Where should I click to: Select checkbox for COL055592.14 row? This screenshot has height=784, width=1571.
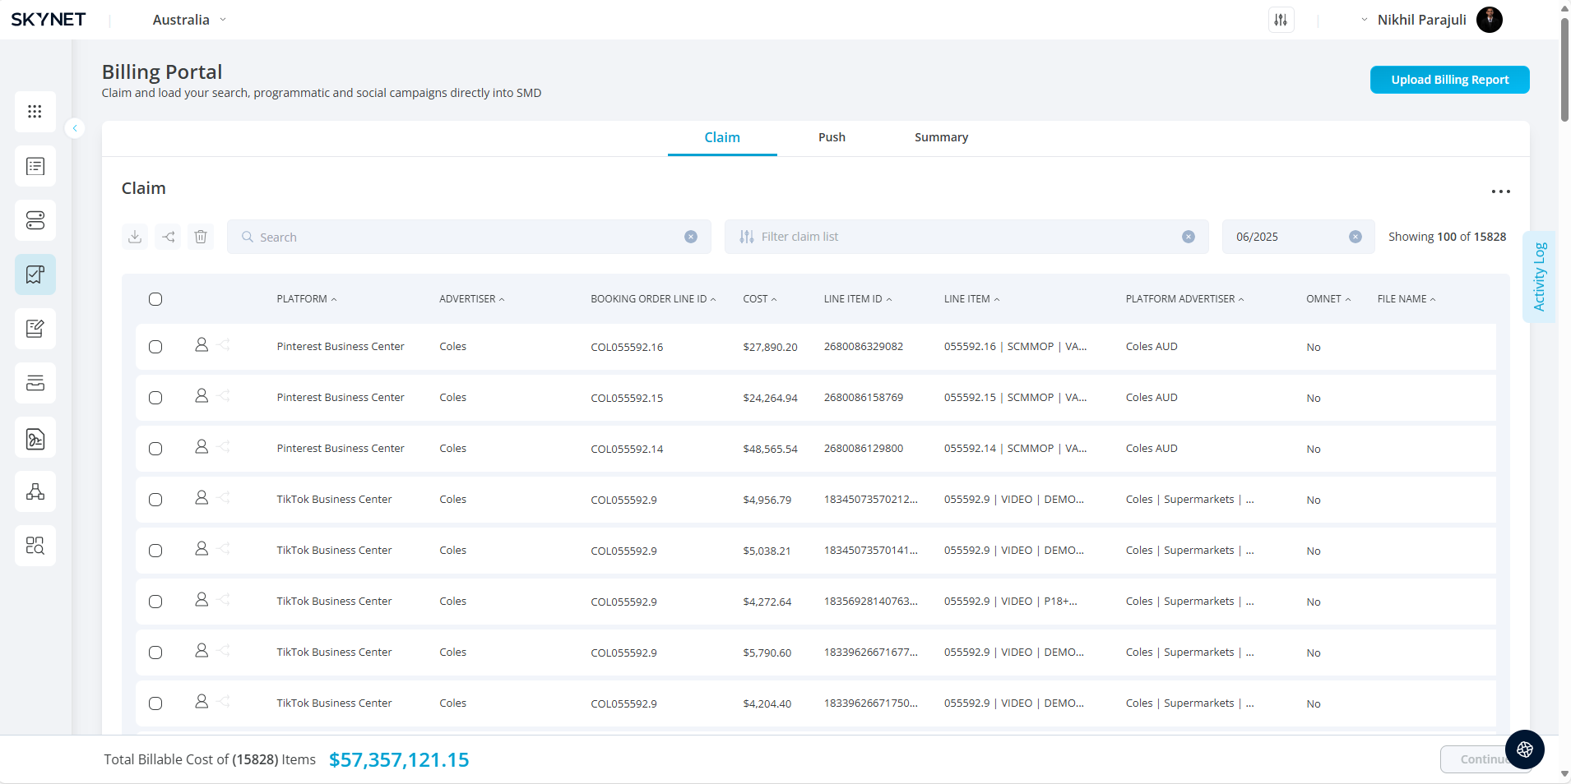point(155,449)
